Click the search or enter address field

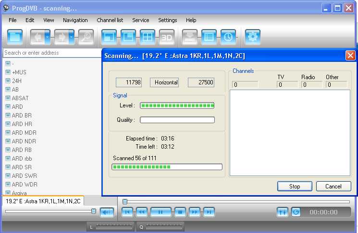[52, 53]
